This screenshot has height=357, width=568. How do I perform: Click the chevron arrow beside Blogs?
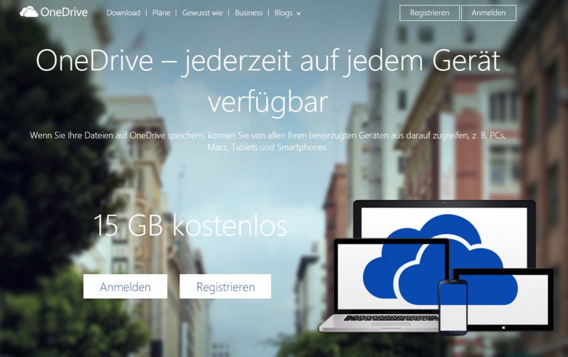pos(299,13)
